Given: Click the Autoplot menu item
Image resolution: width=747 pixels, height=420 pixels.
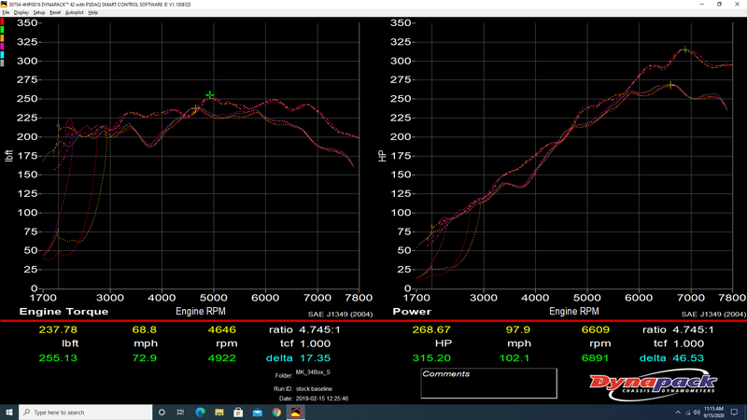Looking at the screenshot, I should click(x=74, y=12).
